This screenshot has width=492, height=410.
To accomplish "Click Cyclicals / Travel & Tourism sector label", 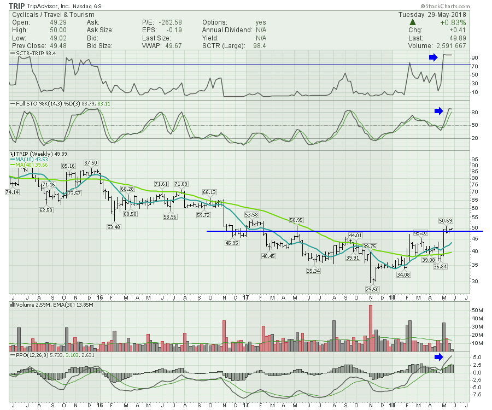I will (53, 15).
